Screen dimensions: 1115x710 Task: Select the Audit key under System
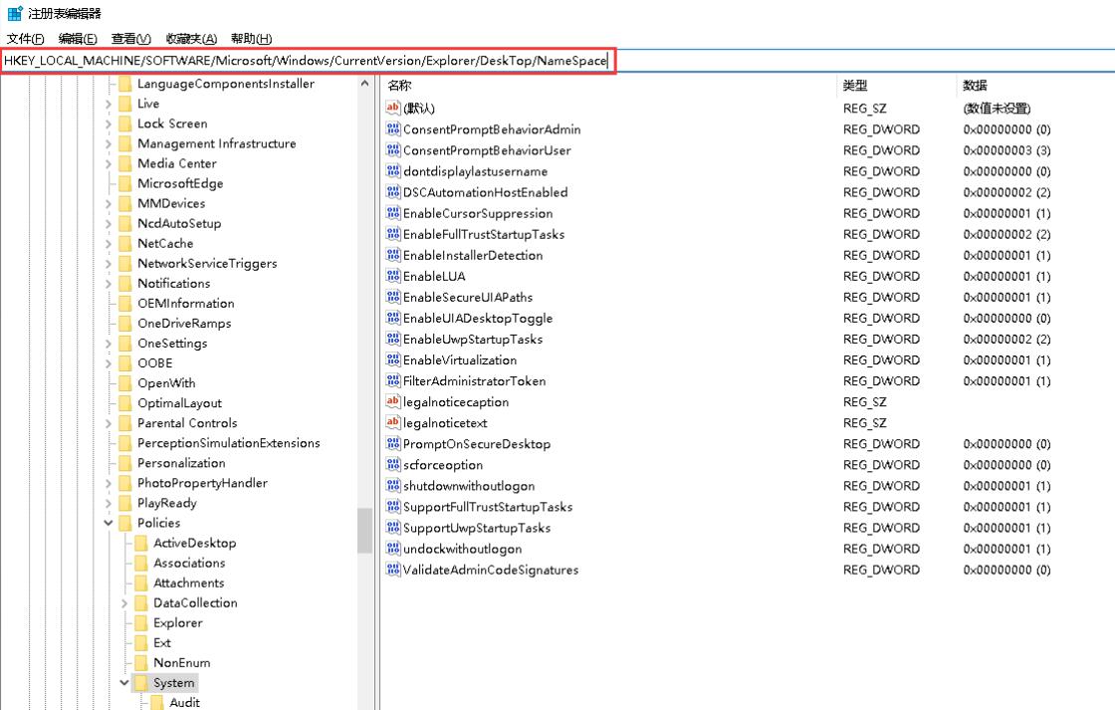[x=184, y=702]
